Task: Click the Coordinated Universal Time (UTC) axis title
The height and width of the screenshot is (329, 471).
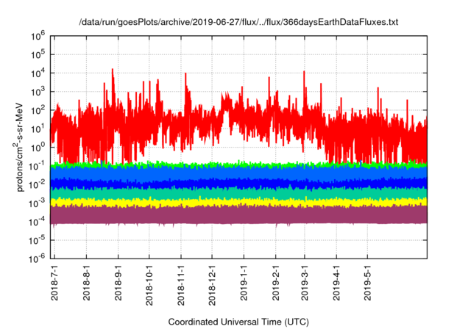Action: point(238,322)
